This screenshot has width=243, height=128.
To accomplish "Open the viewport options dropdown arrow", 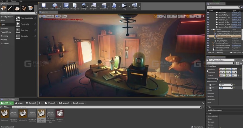I will 40,16.
